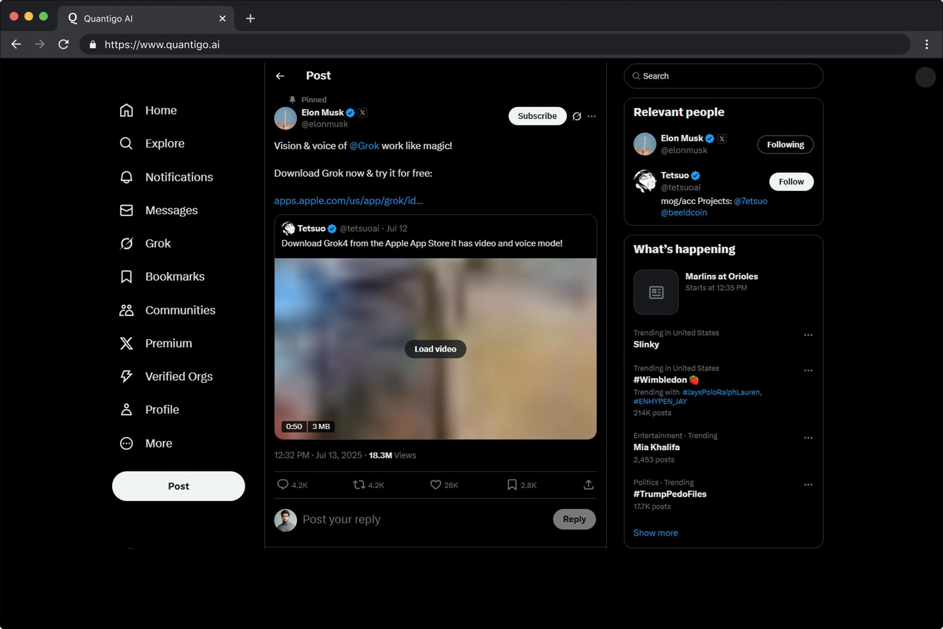Click Elon Musk's avatar on the post

[285, 118]
